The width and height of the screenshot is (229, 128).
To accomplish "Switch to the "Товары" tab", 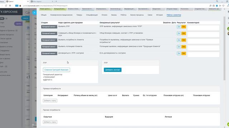I will coord(79,15).
